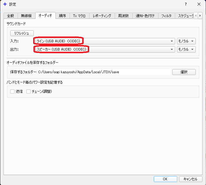Screen dimensions: 206x185
Task: Switch to the 無線機 tab
Action: point(26,16)
